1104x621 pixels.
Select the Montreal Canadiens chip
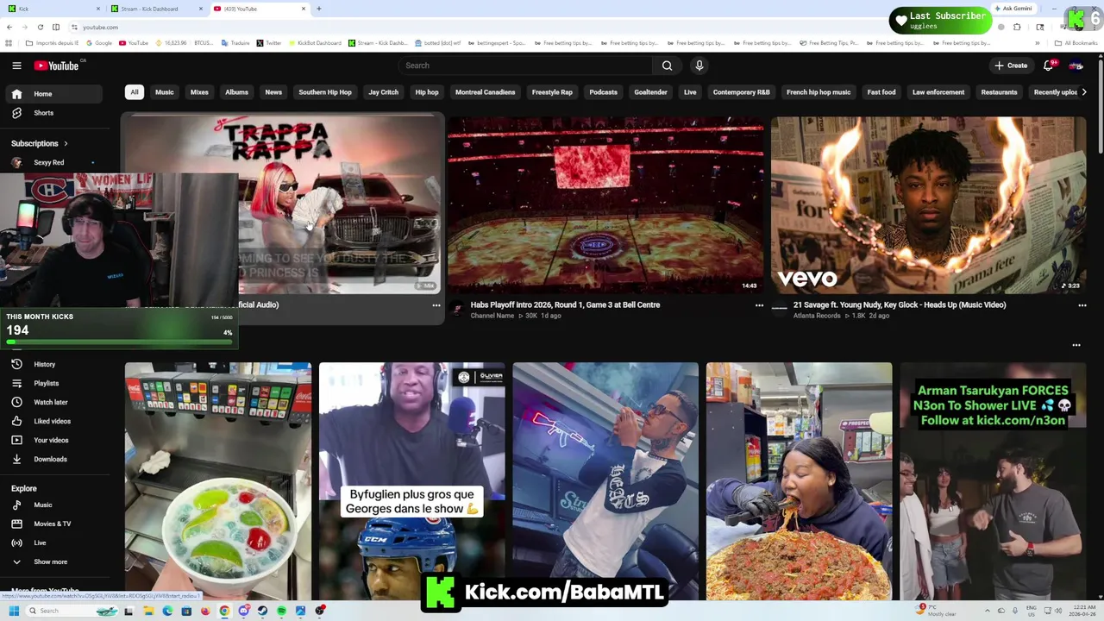coord(485,92)
